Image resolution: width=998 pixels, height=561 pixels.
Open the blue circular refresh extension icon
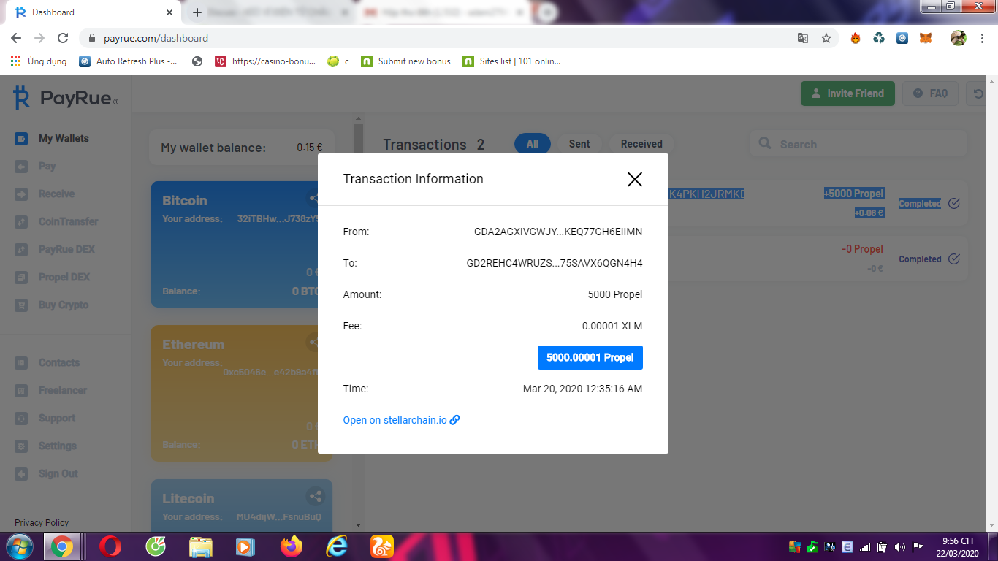click(x=902, y=38)
